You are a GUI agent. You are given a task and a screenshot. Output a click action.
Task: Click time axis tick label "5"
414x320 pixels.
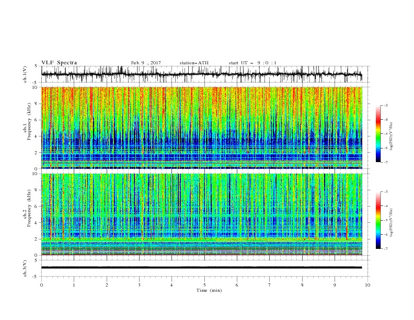[204, 285]
